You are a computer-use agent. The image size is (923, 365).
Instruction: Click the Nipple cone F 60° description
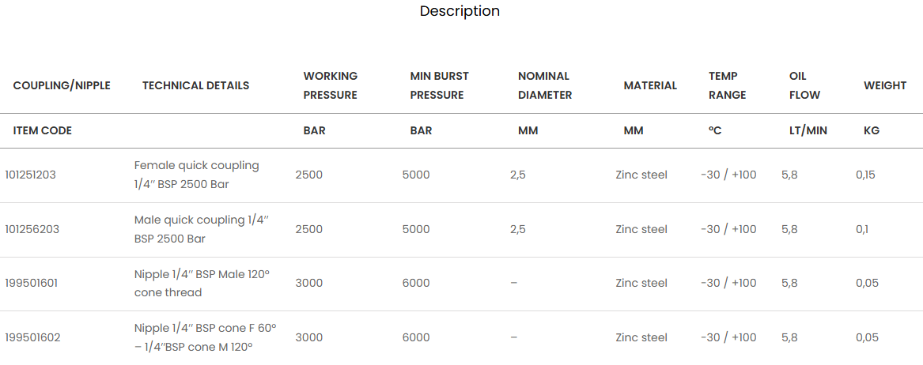[205, 337]
